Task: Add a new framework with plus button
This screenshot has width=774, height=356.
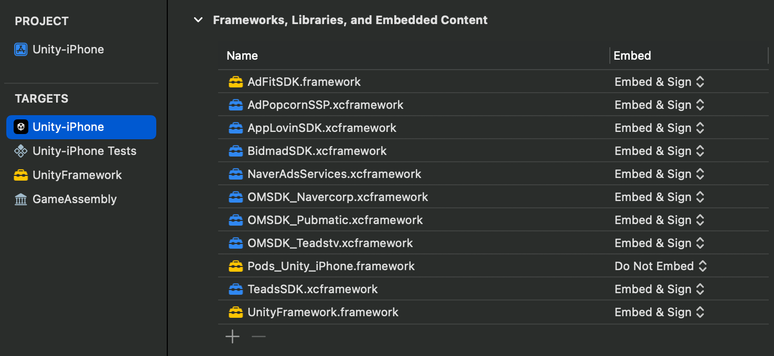Action: click(232, 337)
